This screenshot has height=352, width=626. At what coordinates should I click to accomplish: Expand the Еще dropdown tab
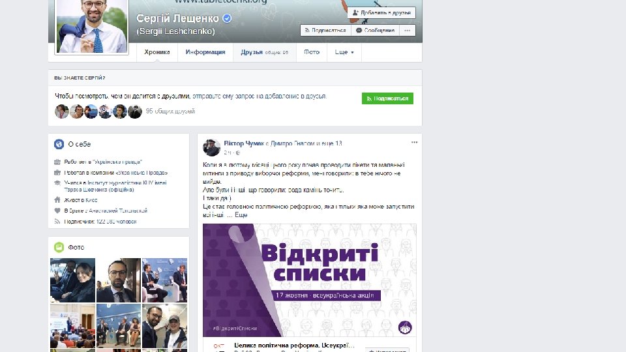click(x=344, y=52)
